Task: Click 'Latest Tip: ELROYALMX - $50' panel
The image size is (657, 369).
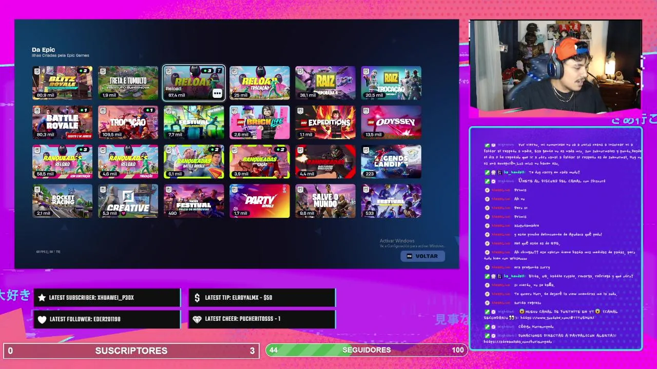Action: point(262,298)
